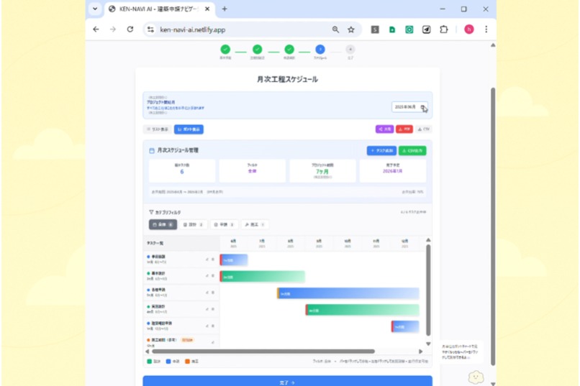Switch to ガント表示 Gantt view

click(189, 129)
